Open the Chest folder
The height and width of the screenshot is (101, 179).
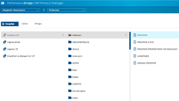click(x=75, y=98)
